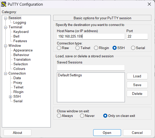The height and width of the screenshot is (138, 155).
Task: Open the Telnet category in tree
Action: (x=18, y=87)
